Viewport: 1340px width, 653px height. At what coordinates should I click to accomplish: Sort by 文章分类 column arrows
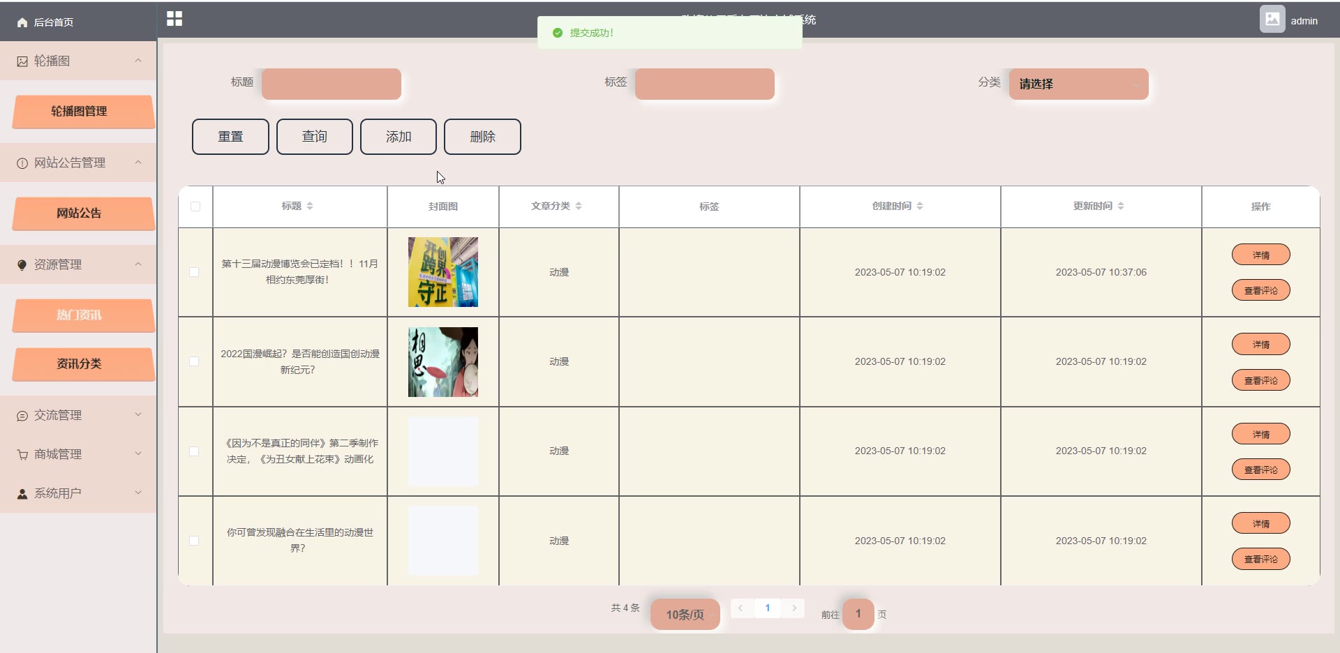579,207
